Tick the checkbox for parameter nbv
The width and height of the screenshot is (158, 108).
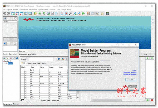[x=25, y=94]
